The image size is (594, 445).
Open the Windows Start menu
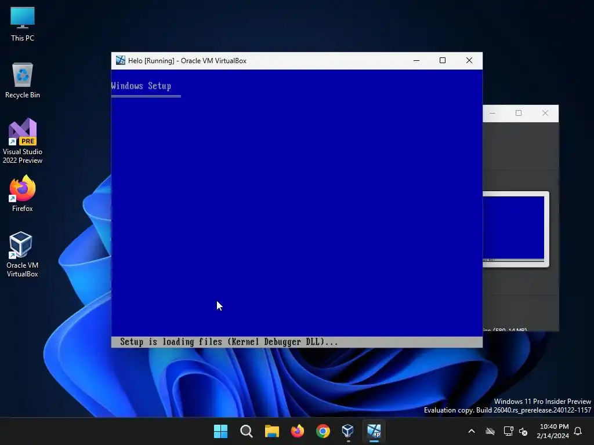pos(220,431)
